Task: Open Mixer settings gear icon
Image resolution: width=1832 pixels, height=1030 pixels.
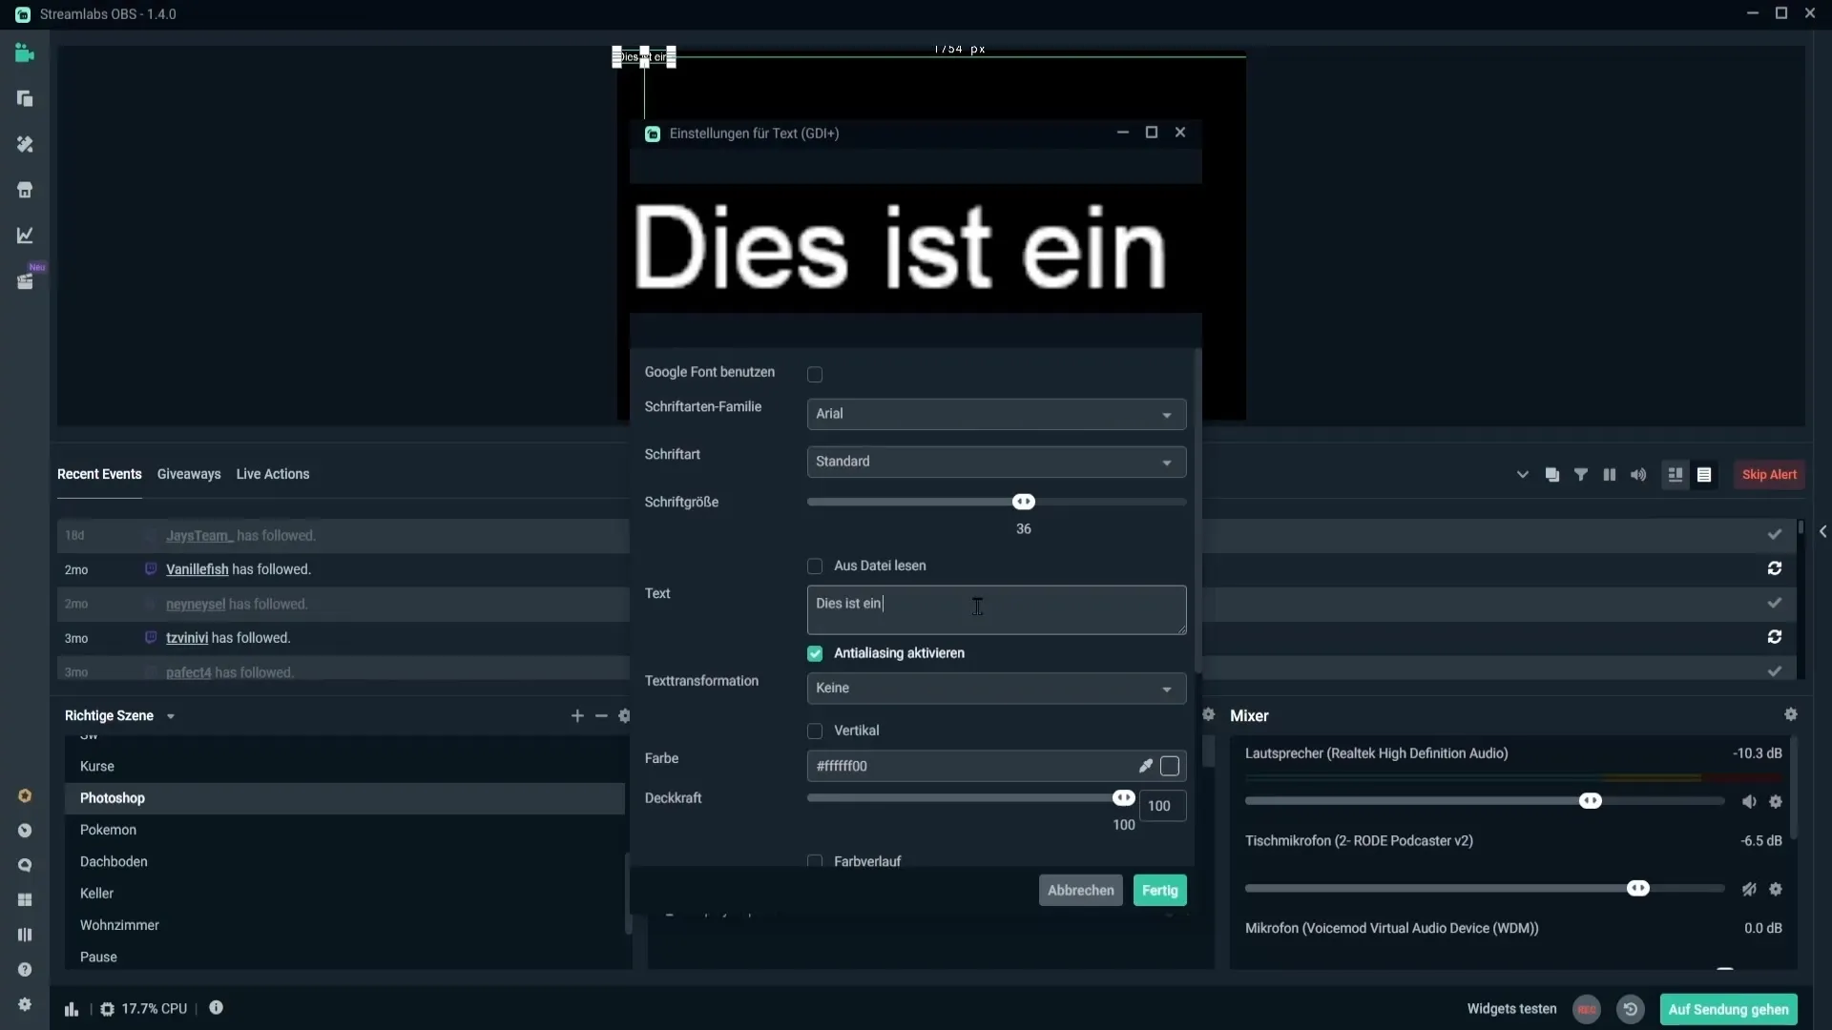Action: click(1791, 714)
